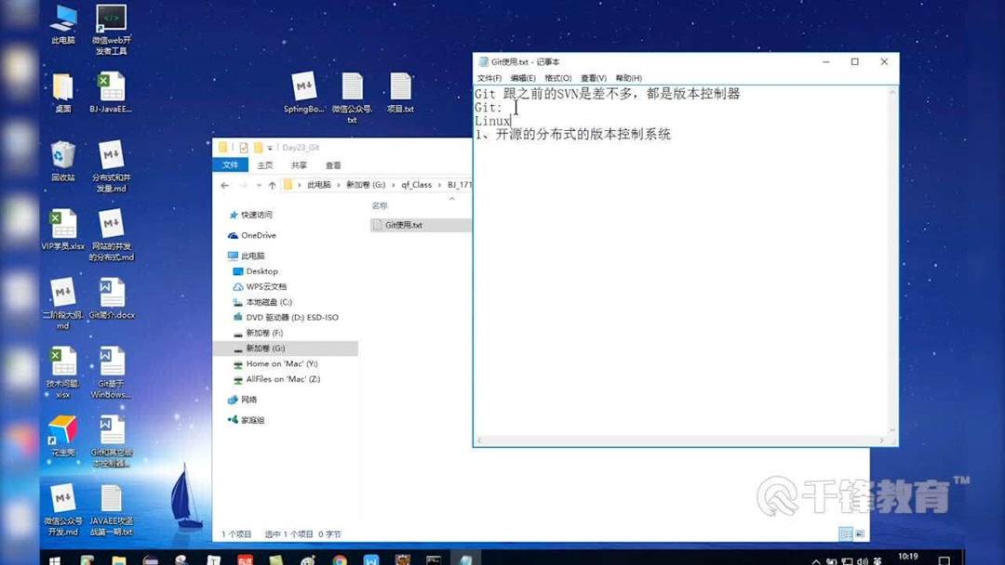1005x565 pixels.
Task: Launch Word from the taskbar
Action: click(x=372, y=558)
